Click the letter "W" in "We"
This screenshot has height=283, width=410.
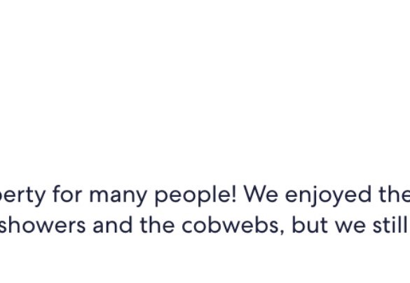click(254, 194)
